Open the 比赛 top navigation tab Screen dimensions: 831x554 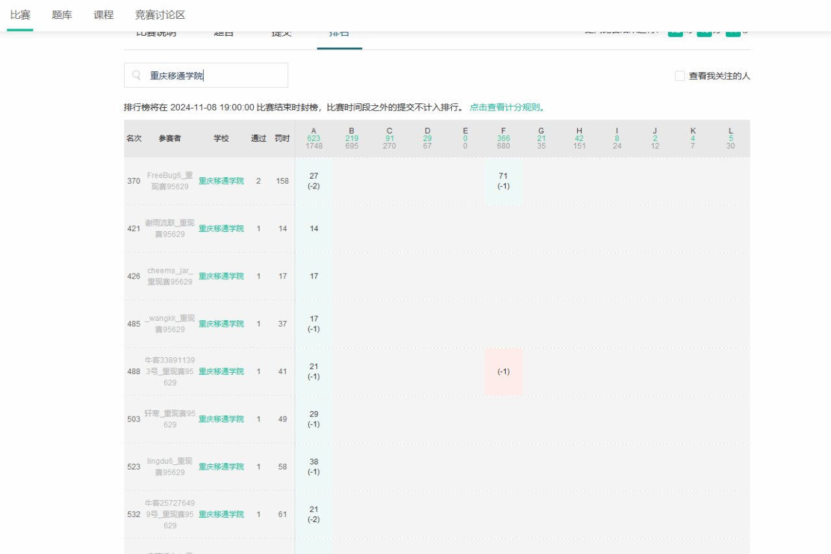(x=20, y=15)
